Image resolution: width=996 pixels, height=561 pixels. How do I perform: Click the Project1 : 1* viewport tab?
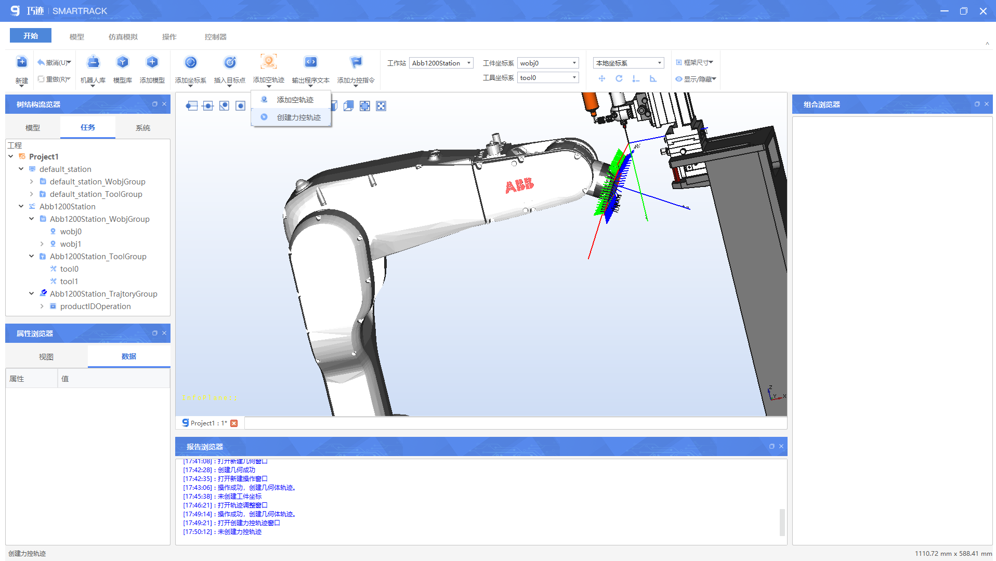click(209, 423)
